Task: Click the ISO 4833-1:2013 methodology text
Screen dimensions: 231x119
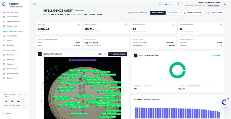Action: (92, 43)
